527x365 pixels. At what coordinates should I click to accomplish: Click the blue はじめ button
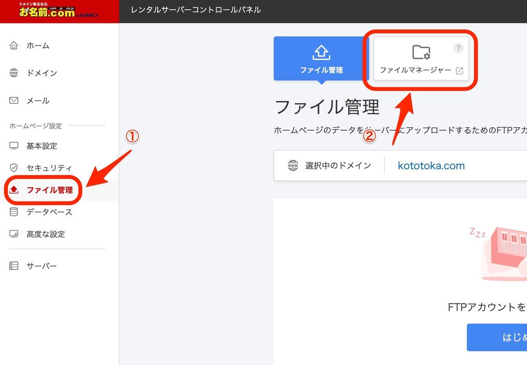497,337
